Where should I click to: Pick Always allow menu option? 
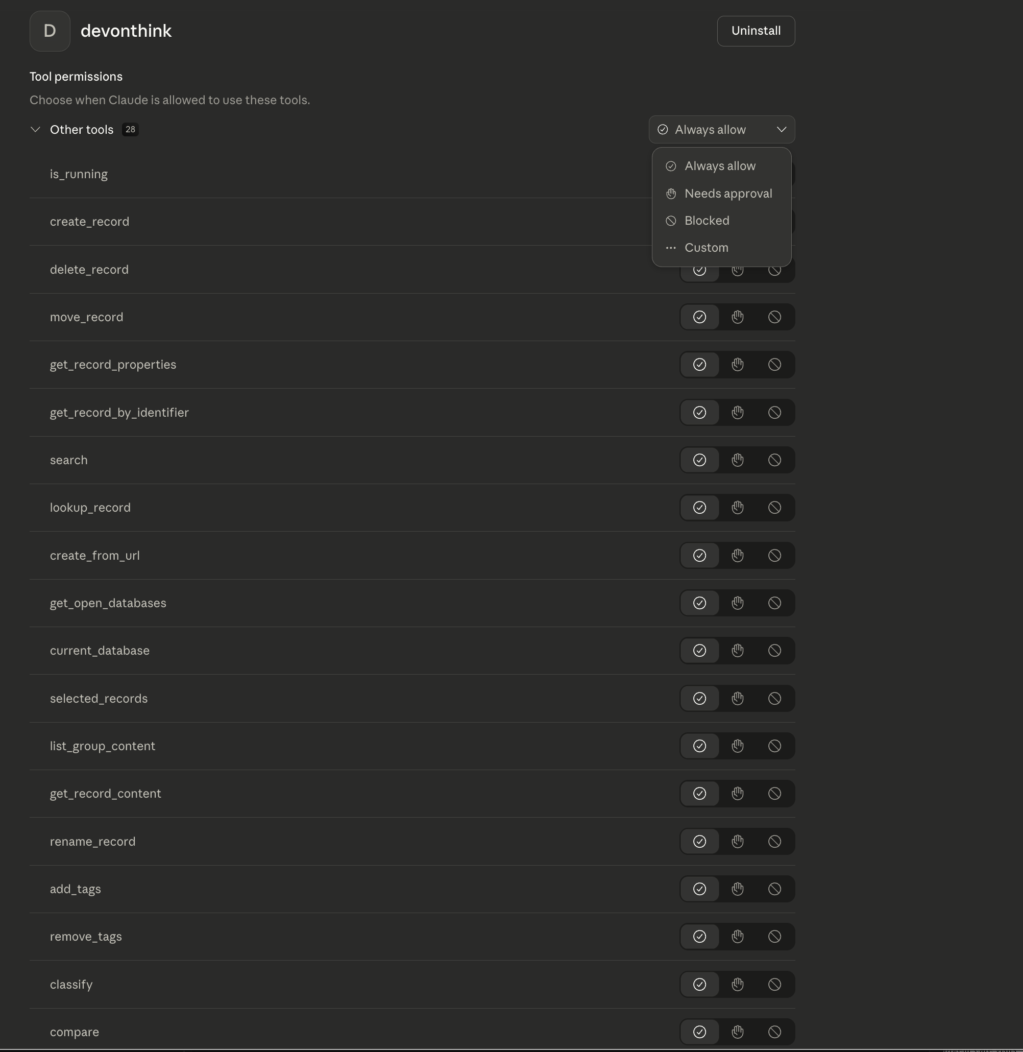(719, 166)
